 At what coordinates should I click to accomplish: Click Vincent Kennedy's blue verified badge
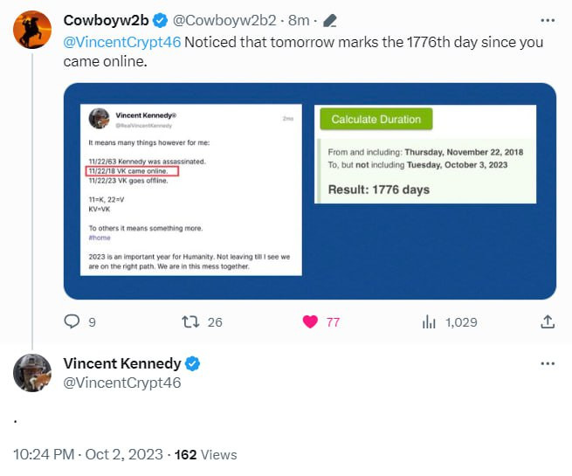tap(193, 363)
